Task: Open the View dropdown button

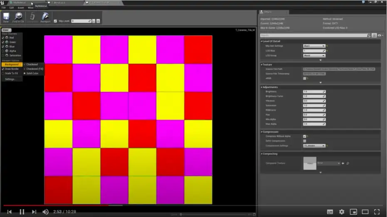Action: click(6, 30)
